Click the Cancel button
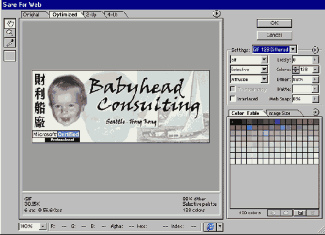Viewport: 325px width, 235px height. [274, 35]
